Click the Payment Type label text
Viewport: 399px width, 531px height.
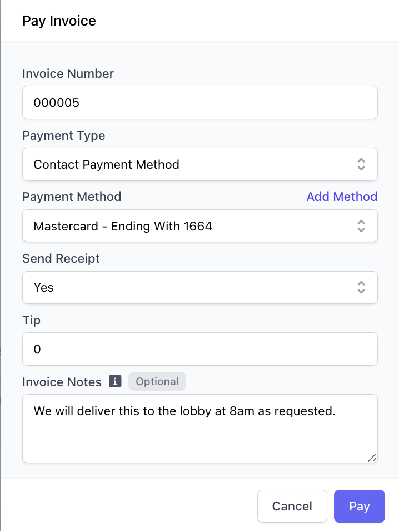(63, 135)
